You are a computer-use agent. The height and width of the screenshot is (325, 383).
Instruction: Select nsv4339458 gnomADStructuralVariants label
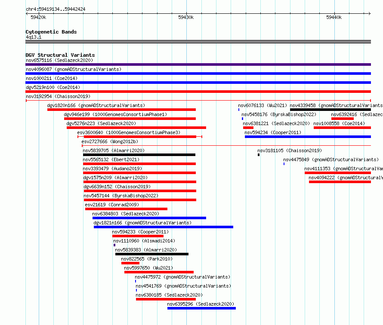tap(337, 105)
